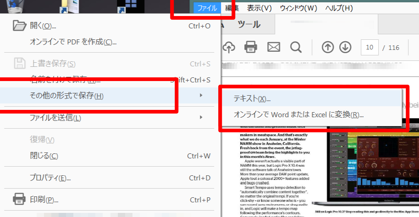Image resolution: width=419 pixels, height=217 pixels.
Task: Expand submenu arrow of その他の形式で保存
Action: pos(201,95)
